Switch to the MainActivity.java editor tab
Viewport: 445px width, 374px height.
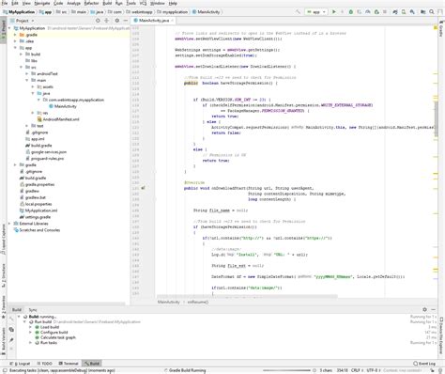tap(154, 21)
